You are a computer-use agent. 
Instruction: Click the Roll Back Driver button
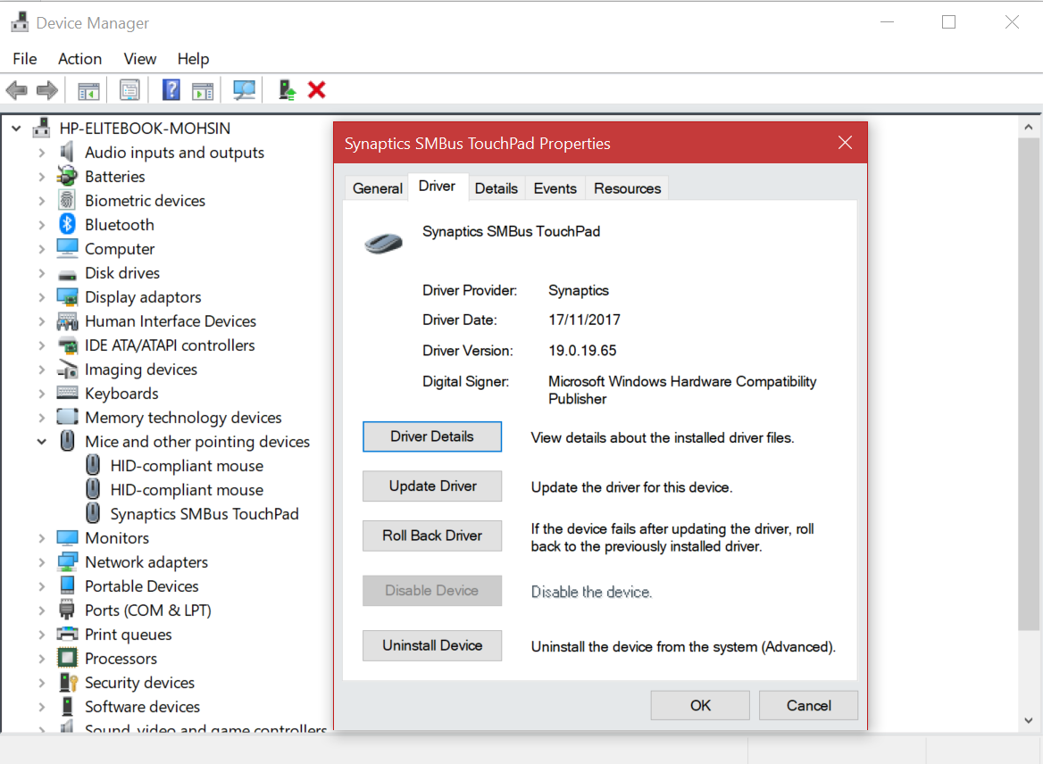tap(431, 536)
